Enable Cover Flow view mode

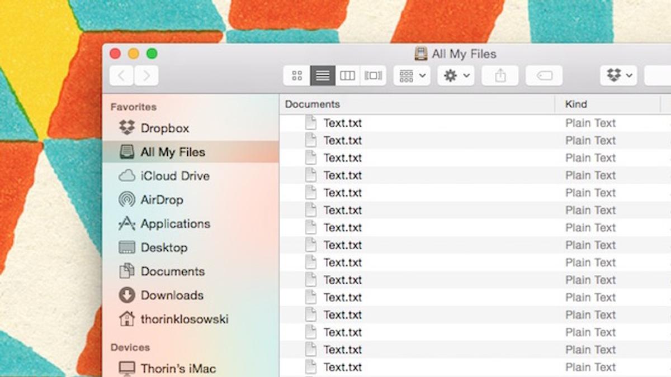[x=373, y=75]
